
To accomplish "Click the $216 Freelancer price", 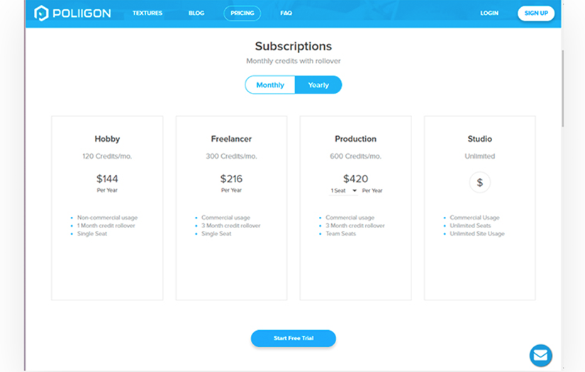I will coord(231,179).
